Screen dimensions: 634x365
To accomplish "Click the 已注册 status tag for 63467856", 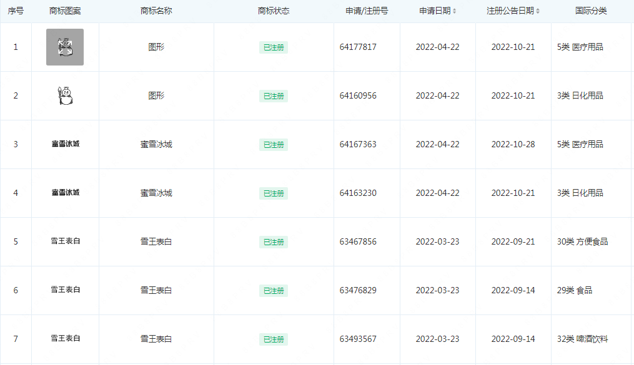I will tap(274, 242).
